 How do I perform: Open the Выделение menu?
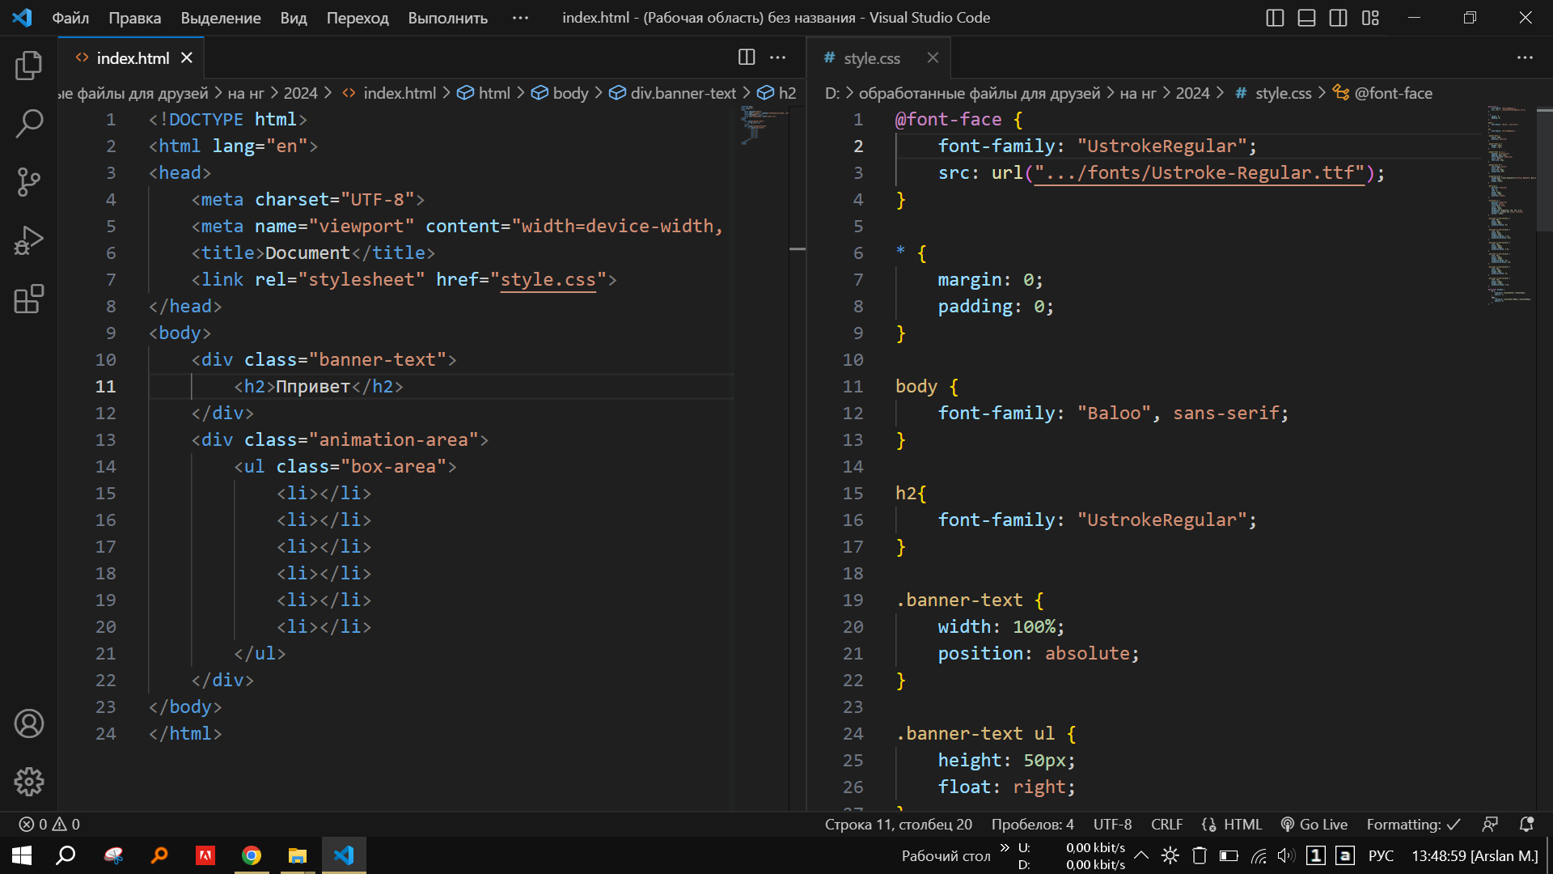pos(221,18)
